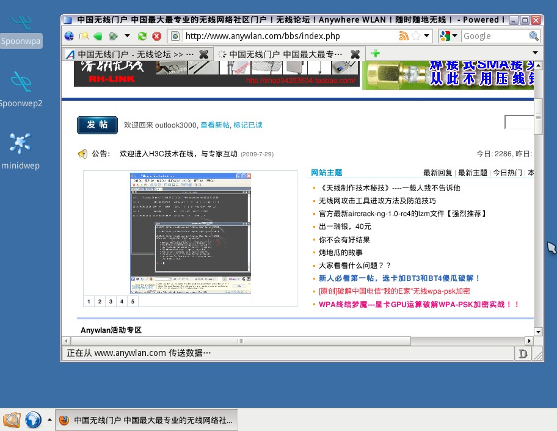This screenshot has height=431, width=557.
Task: Click the 发帖 post button
Action: (97, 125)
